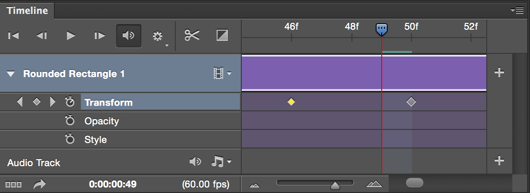Image resolution: width=530 pixels, height=193 pixels.
Task: Go to first frame of timeline
Action: (x=14, y=36)
